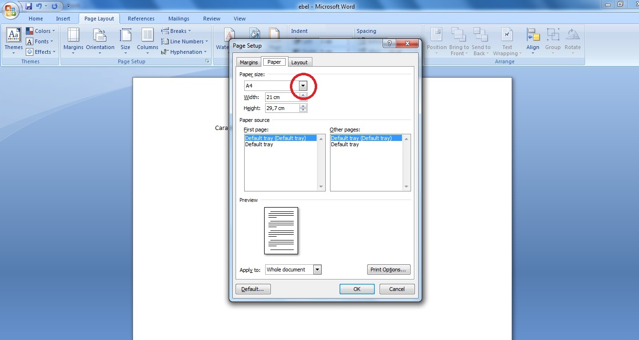Decrease the Height spinner value
This screenshot has height=340, width=639.
tap(303, 110)
